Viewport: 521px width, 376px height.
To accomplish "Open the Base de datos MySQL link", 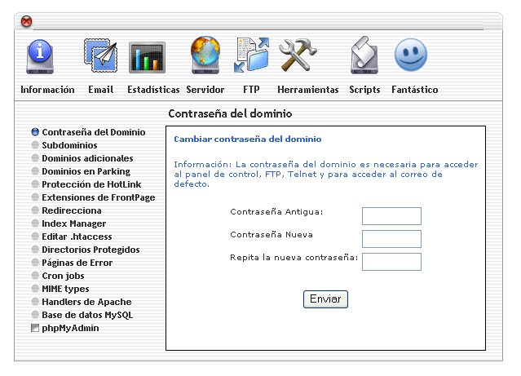I will click(x=87, y=315).
